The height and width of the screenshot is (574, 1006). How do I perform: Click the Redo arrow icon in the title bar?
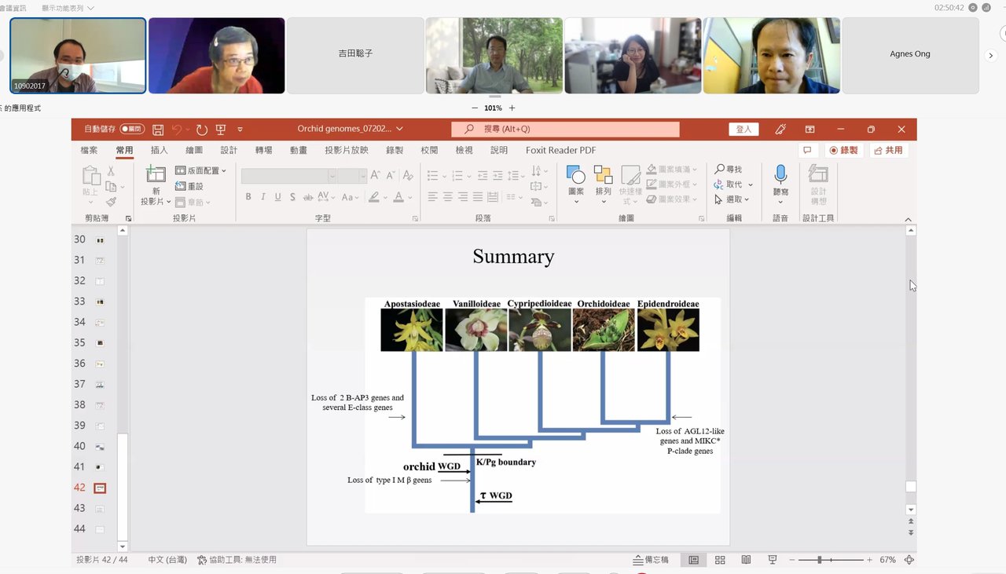coord(202,130)
